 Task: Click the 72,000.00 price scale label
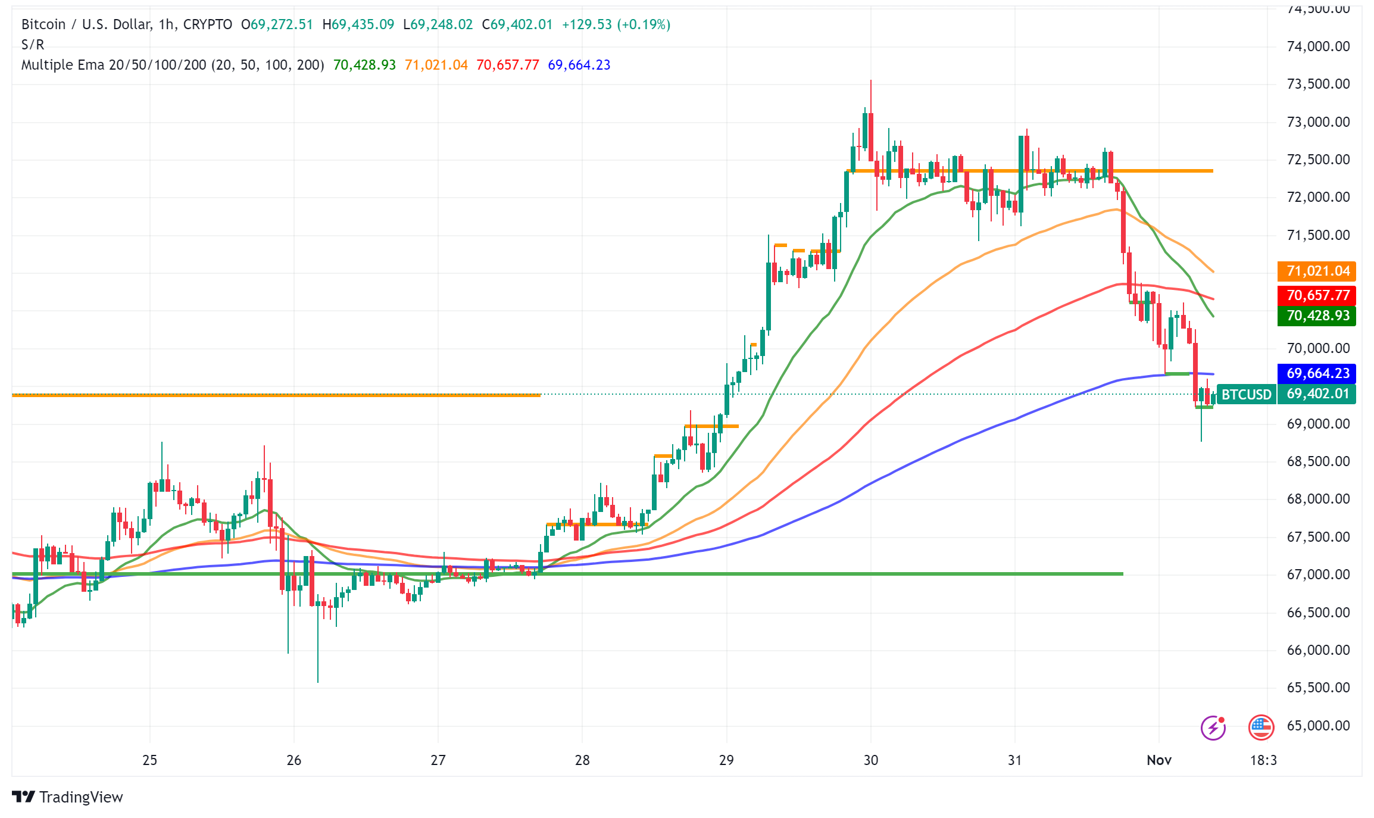tap(1318, 197)
